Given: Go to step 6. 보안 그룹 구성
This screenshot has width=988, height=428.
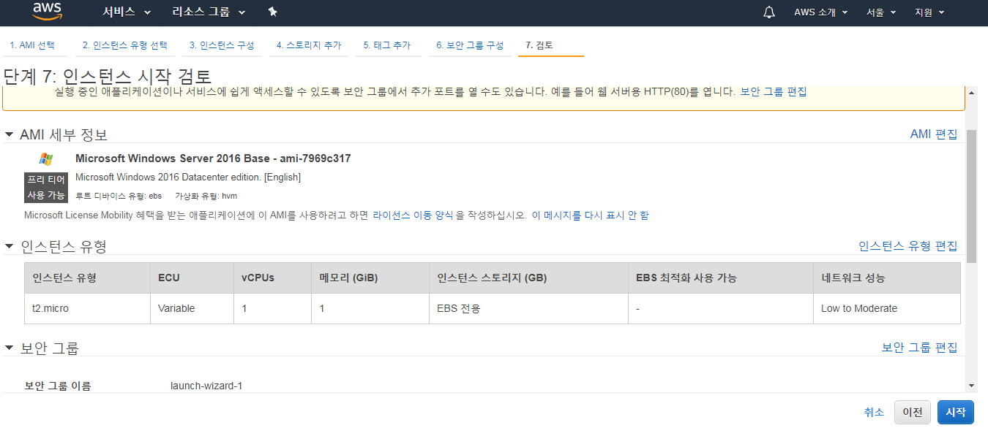Looking at the screenshot, I should [x=470, y=45].
